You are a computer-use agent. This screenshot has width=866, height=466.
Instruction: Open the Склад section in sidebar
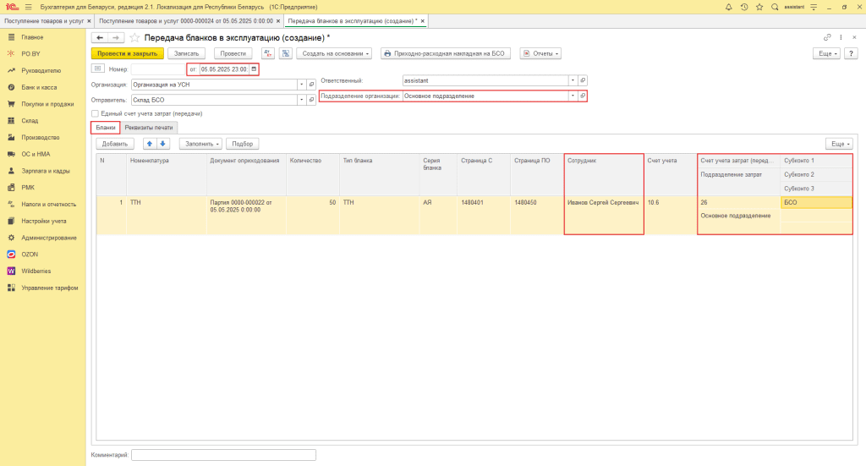30,120
